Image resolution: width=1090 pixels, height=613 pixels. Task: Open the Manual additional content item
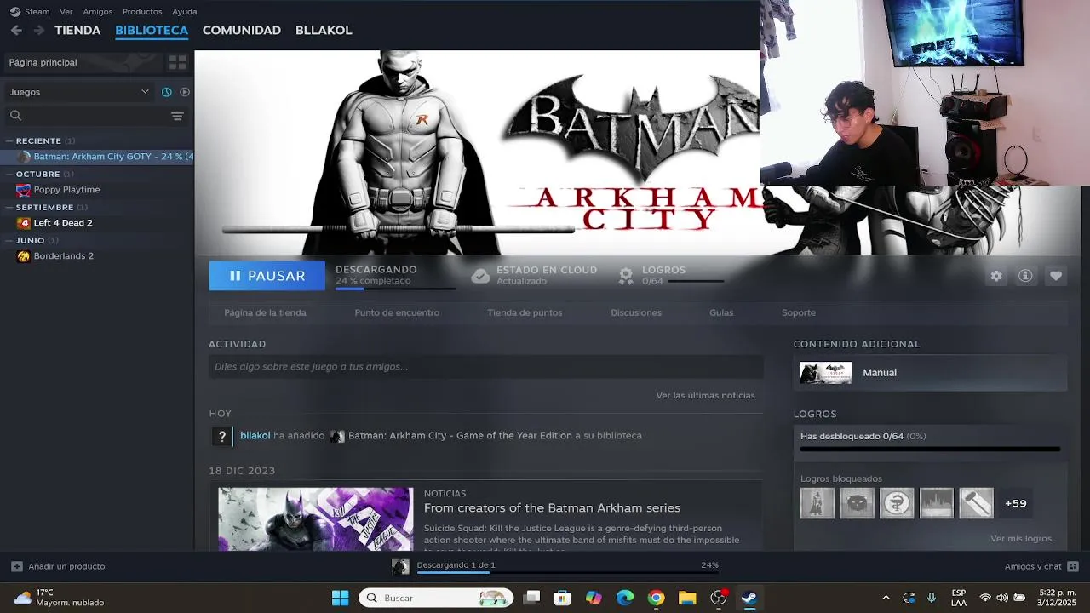(x=930, y=373)
